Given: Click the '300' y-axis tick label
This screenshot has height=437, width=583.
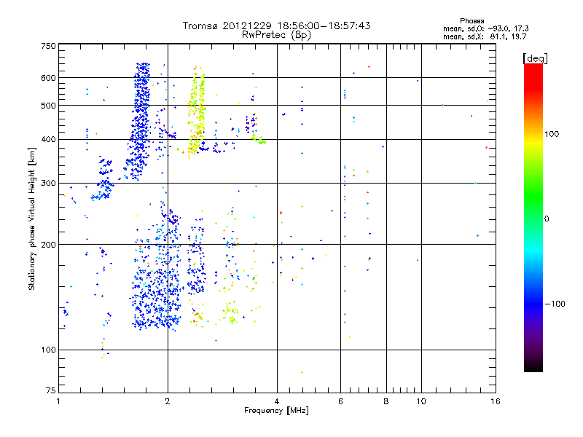Looking at the screenshot, I should 48,184.
